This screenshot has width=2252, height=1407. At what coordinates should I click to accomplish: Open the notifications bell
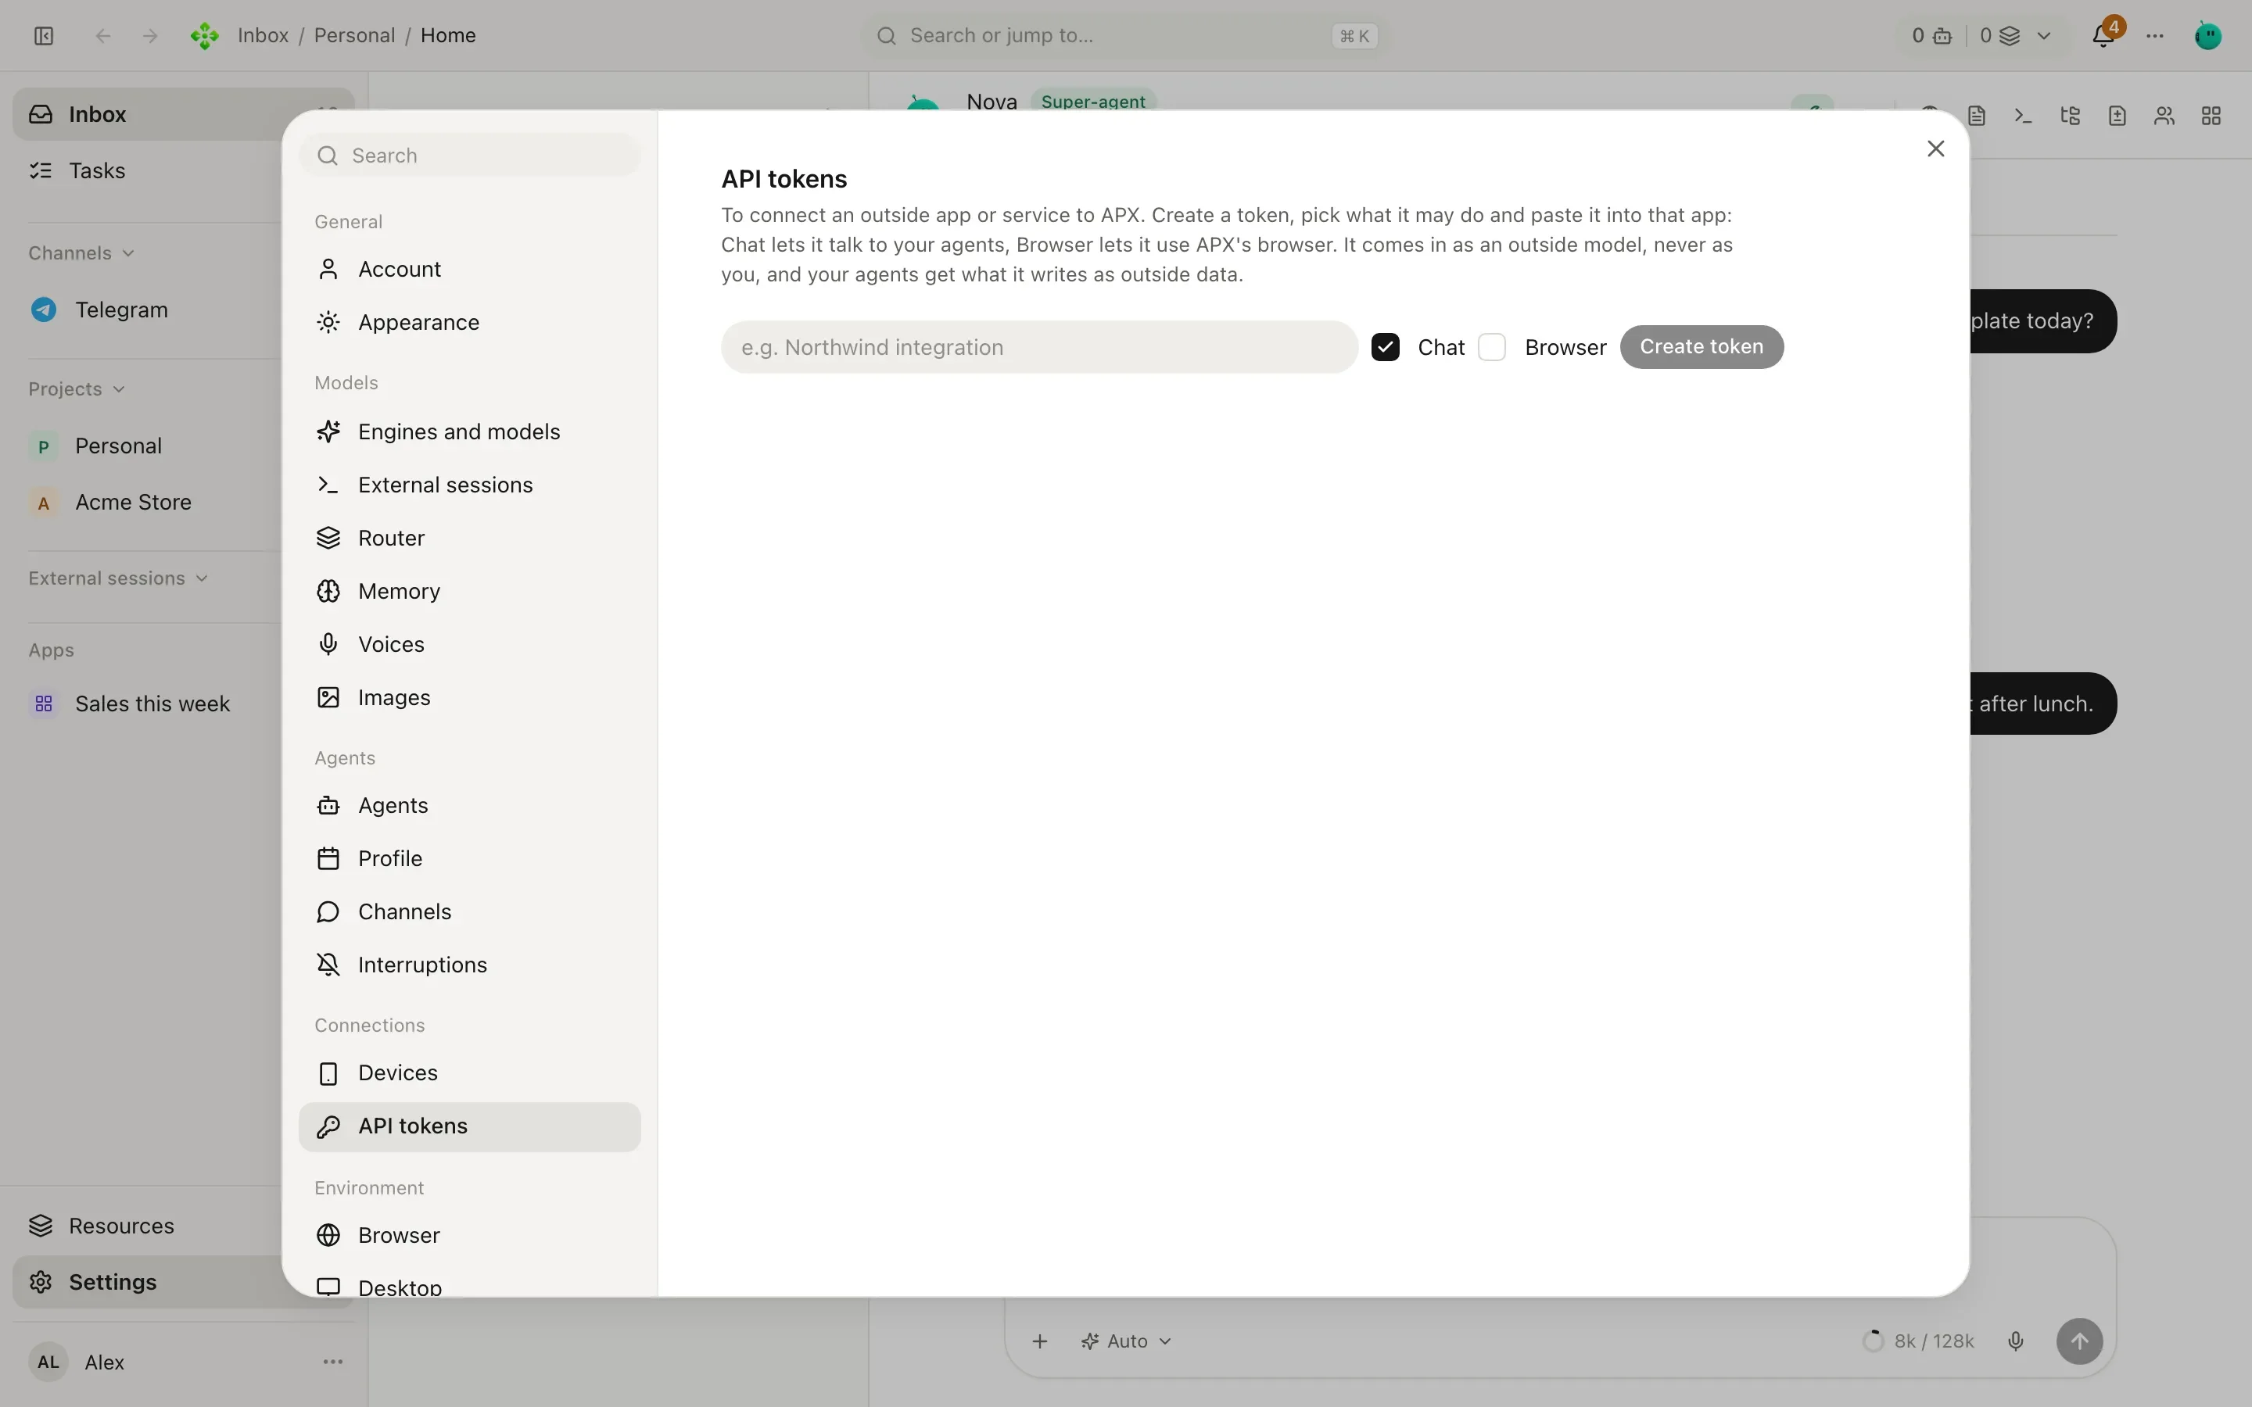pos(2103,35)
